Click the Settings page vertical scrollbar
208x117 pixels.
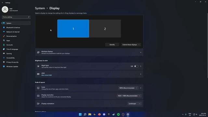pyautogui.click(x=207, y=45)
